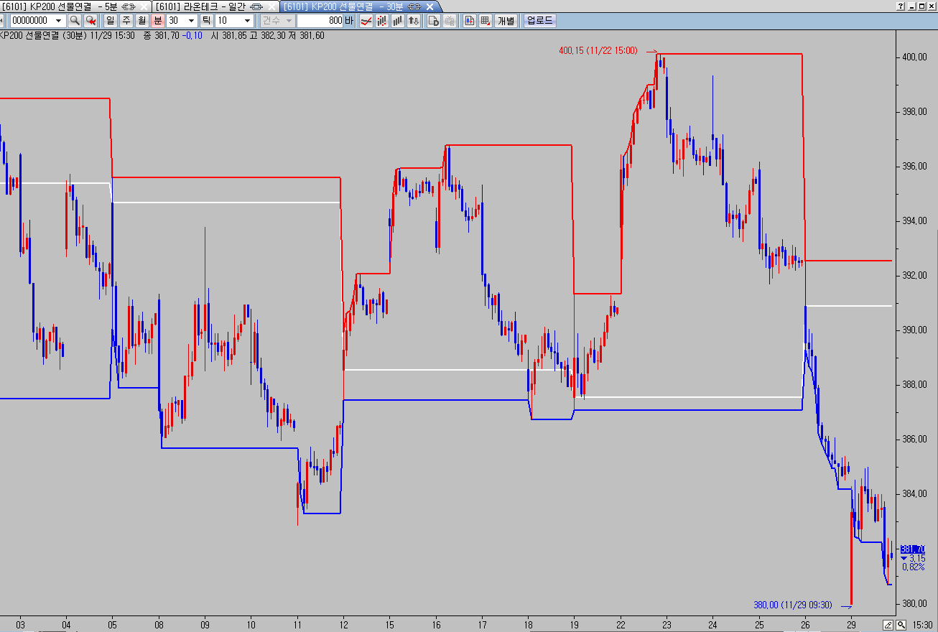Open the search icon with red arrow

click(x=90, y=21)
